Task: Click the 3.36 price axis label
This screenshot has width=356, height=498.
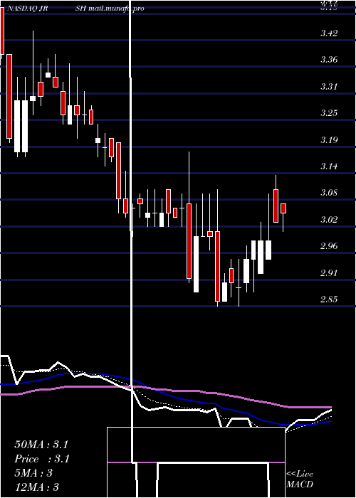Action: [x=329, y=60]
